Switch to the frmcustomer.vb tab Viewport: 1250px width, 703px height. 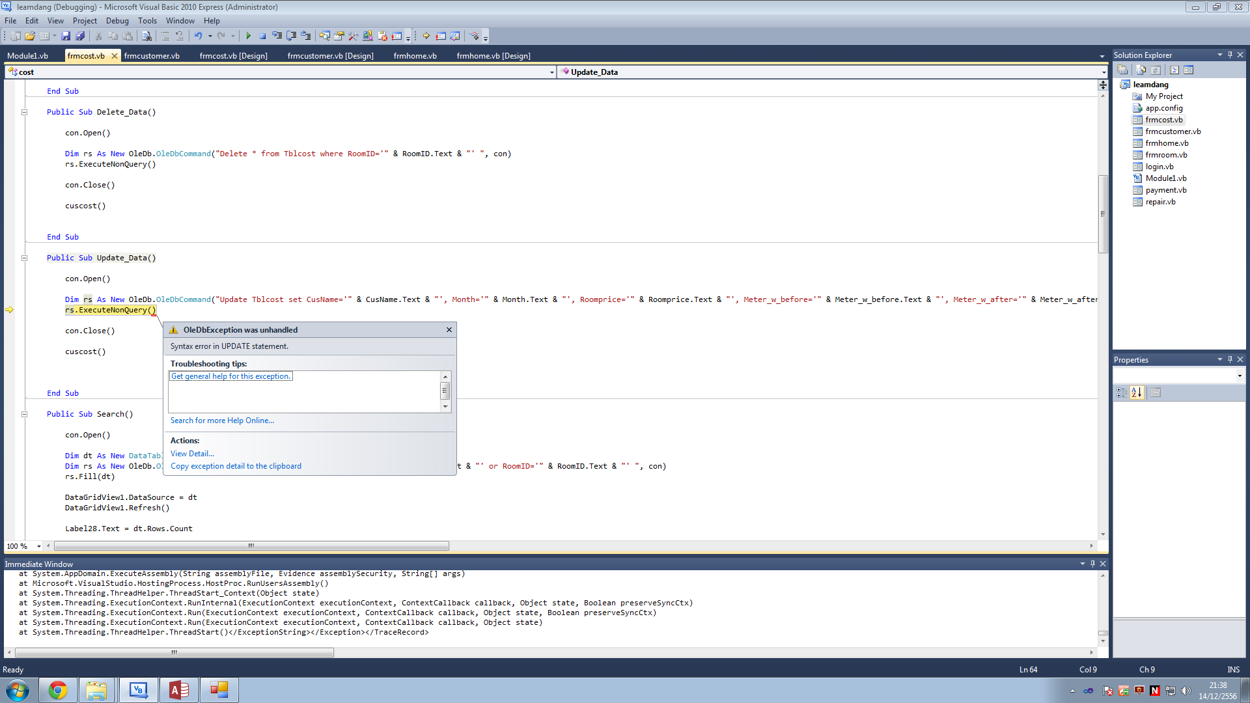[x=152, y=56]
